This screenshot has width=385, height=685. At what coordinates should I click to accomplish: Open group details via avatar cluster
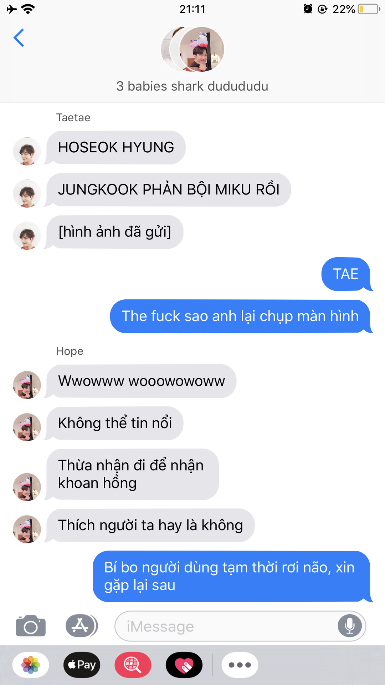click(x=192, y=49)
